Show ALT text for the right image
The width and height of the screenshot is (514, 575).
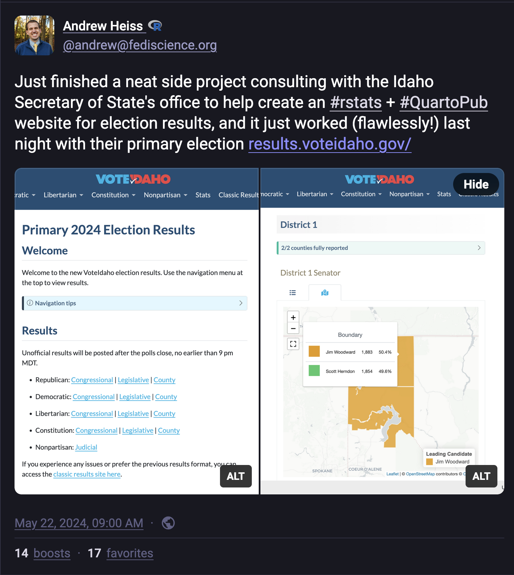coord(481,476)
